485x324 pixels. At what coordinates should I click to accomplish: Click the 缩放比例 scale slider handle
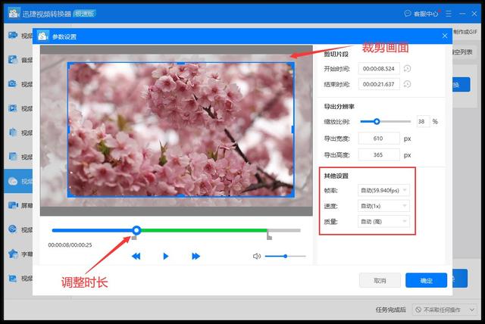377,121
